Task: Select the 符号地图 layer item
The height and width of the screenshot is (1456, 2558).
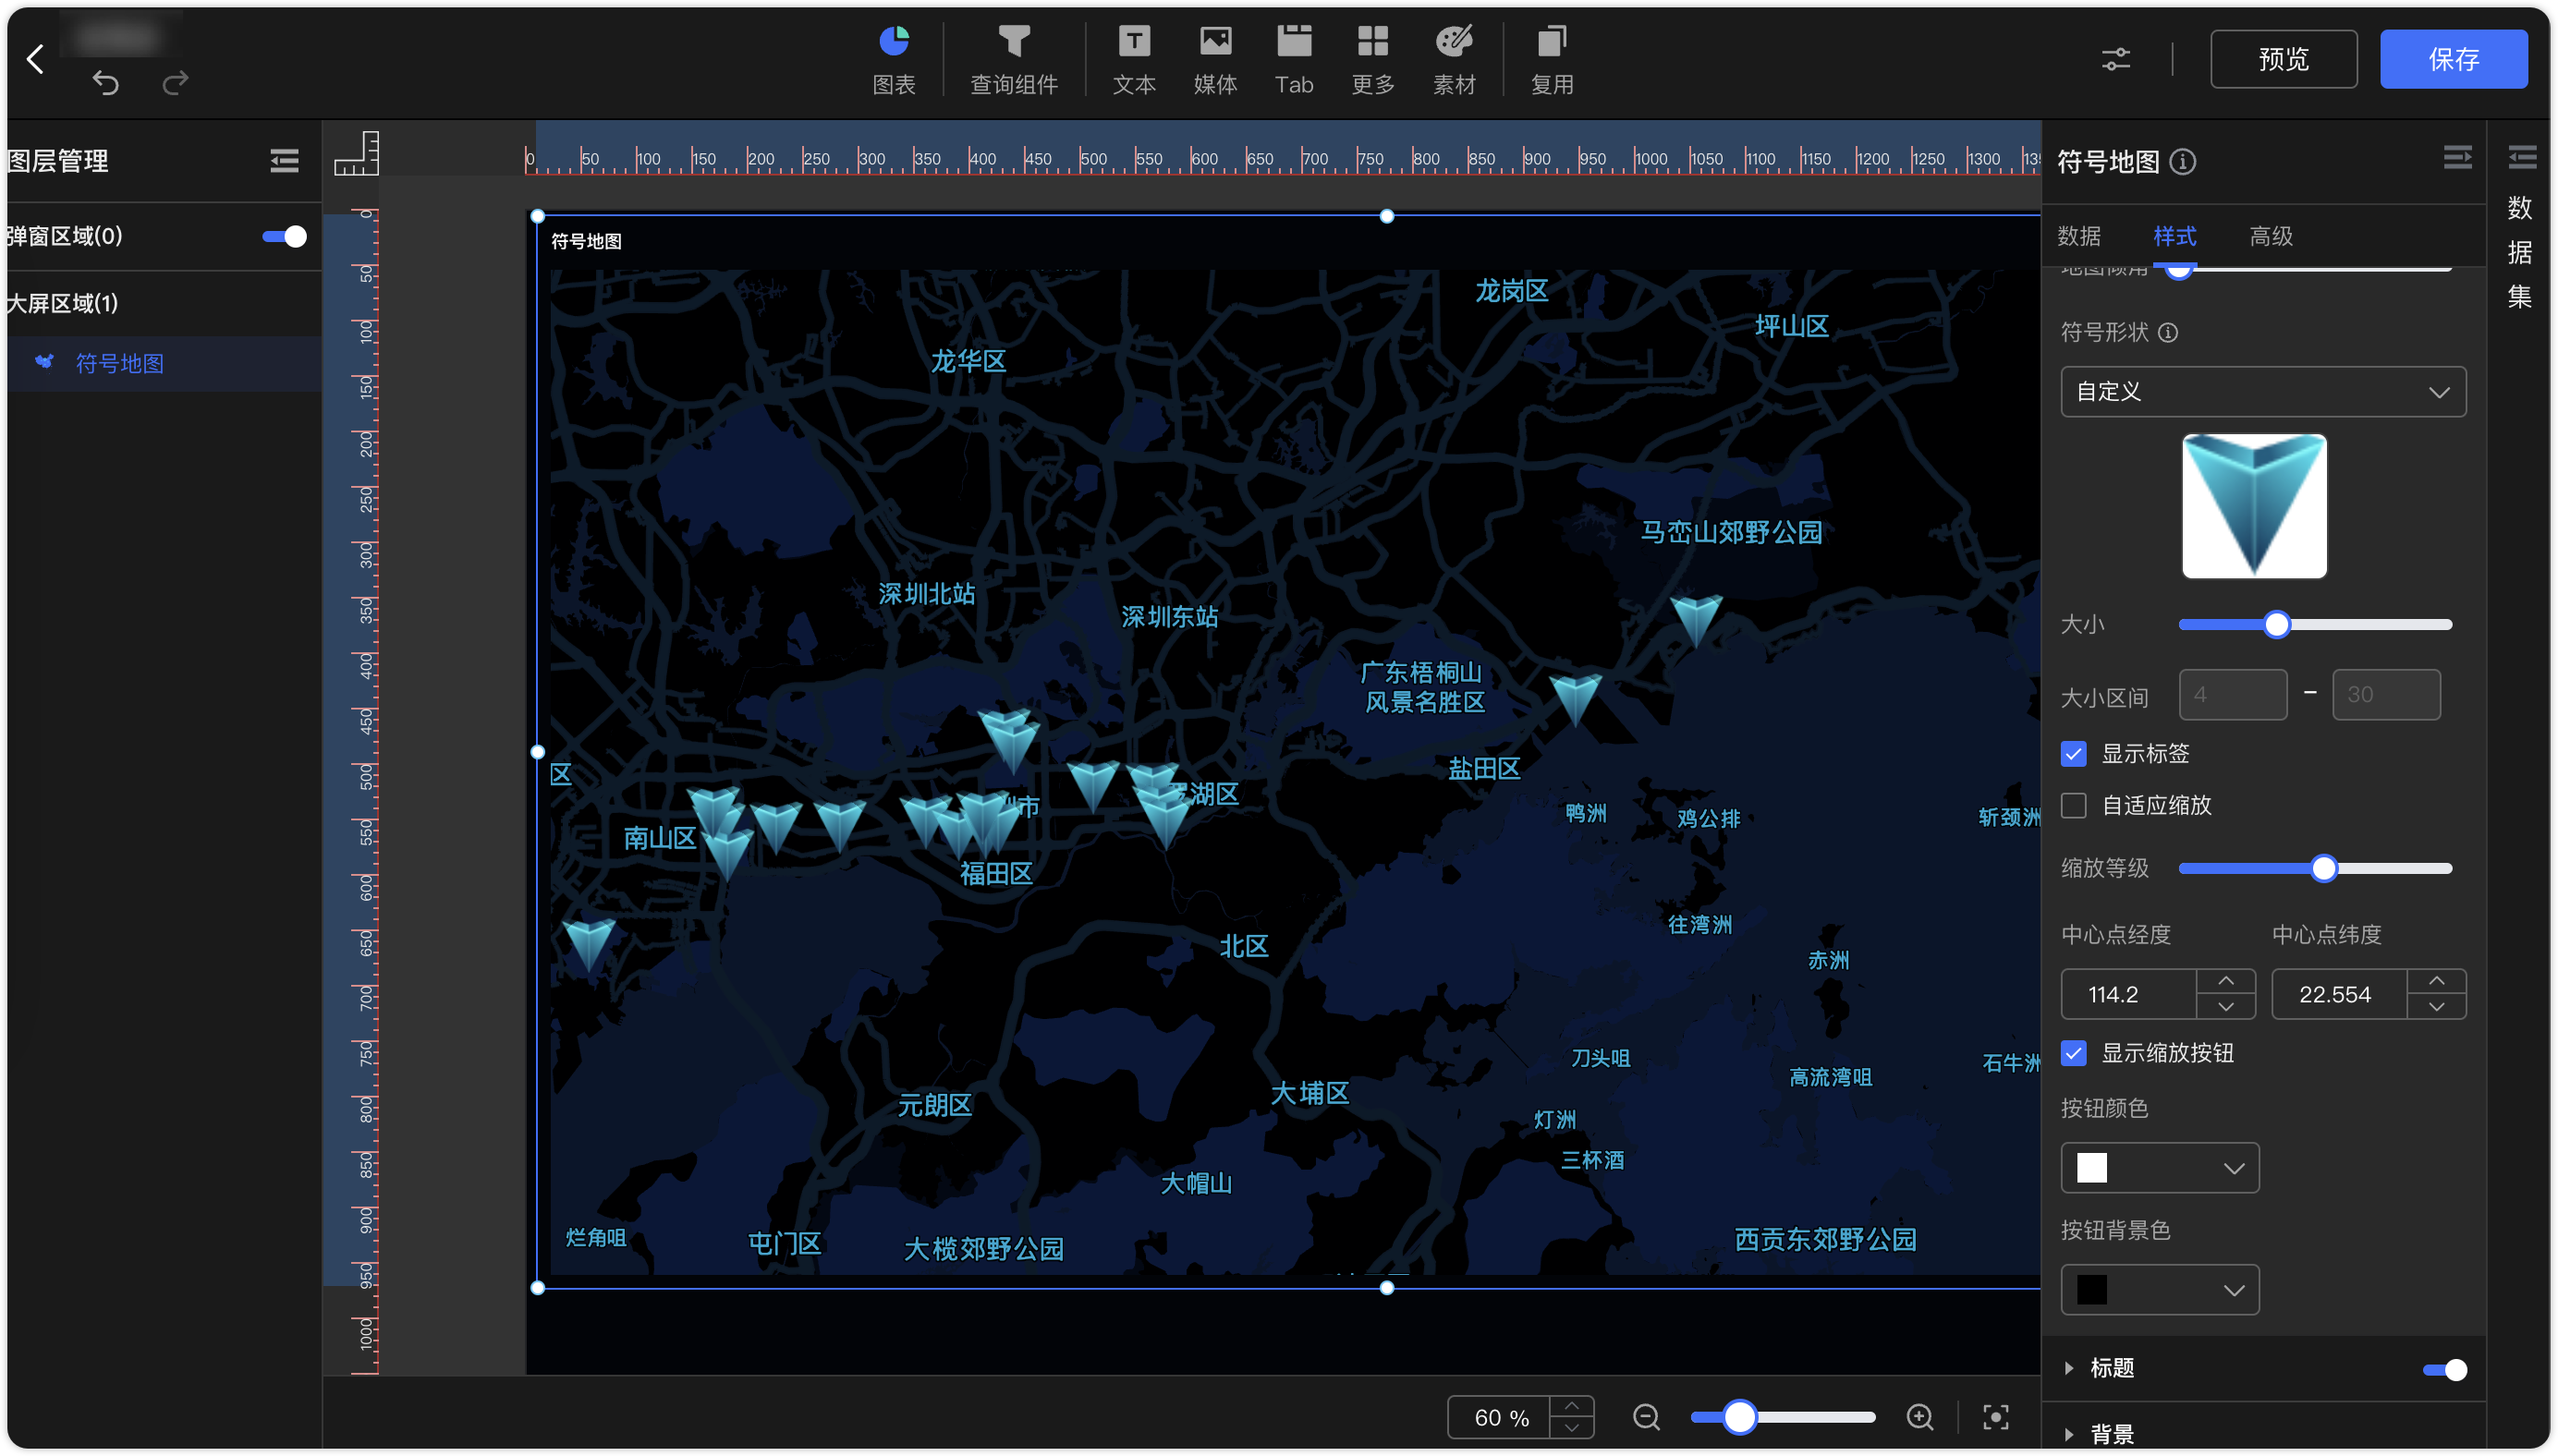Action: (x=164, y=363)
